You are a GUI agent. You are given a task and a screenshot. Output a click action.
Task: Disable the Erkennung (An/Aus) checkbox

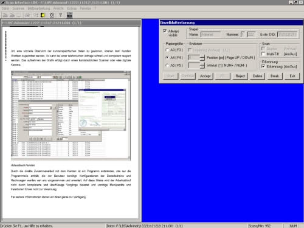tap(263, 66)
